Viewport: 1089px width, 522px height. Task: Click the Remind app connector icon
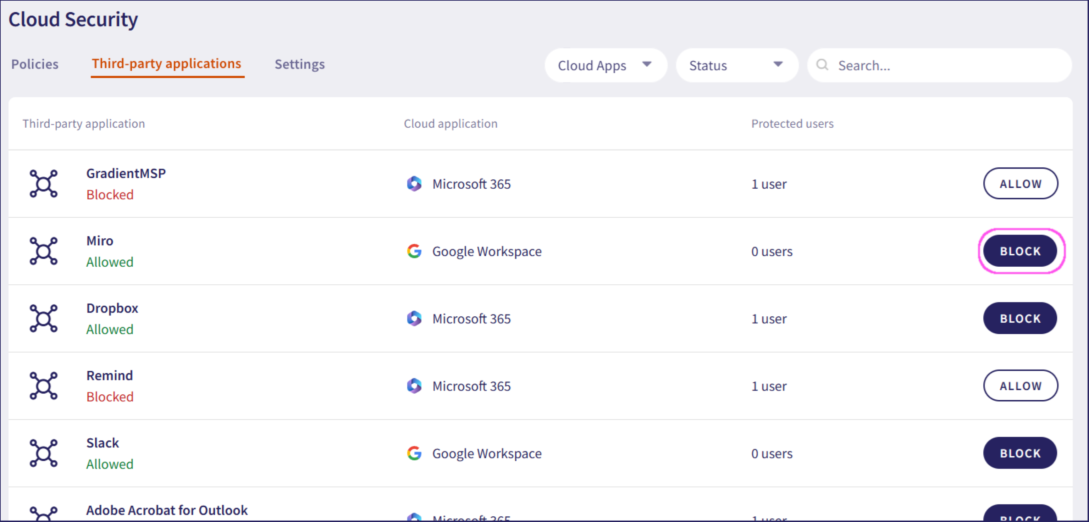(x=43, y=385)
